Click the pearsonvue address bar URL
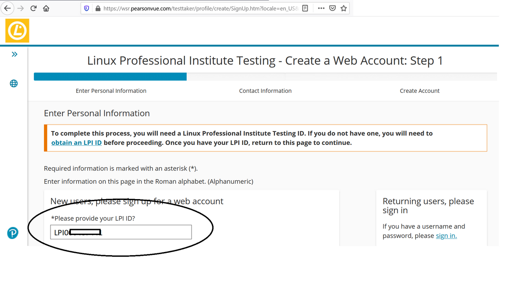This screenshot has height=287, width=511. click(201, 8)
